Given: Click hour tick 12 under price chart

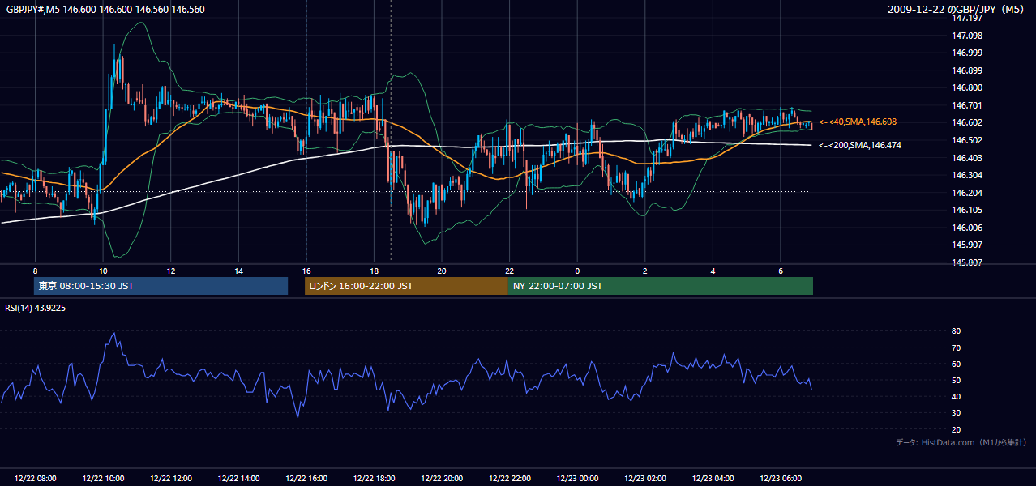Looking at the screenshot, I should (x=171, y=271).
